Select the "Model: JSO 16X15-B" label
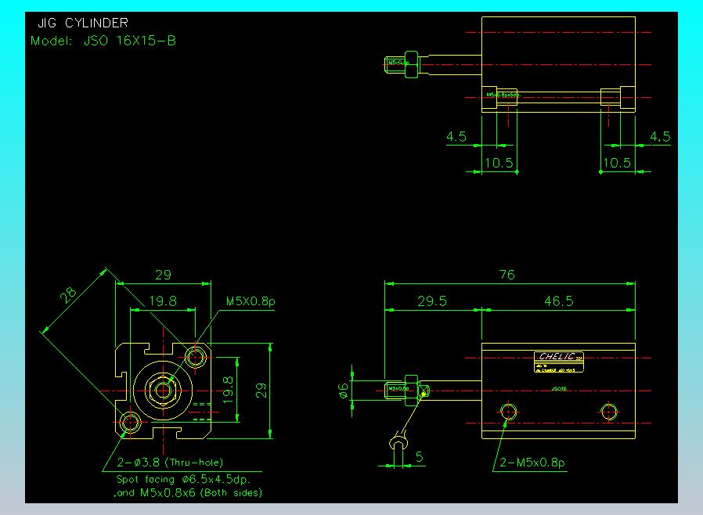 [103, 41]
